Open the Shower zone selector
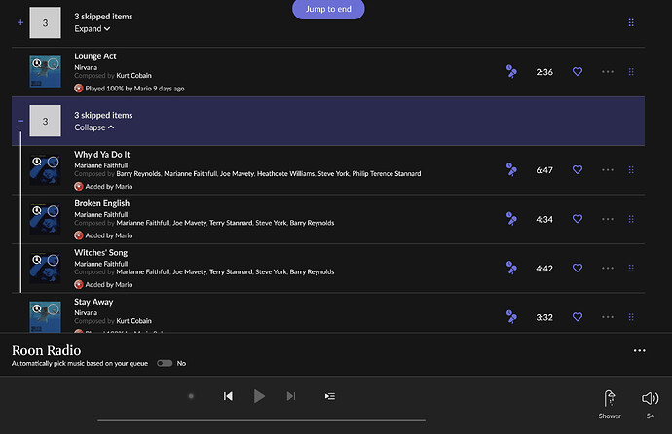This screenshot has width=672, height=434. click(610, 404)
